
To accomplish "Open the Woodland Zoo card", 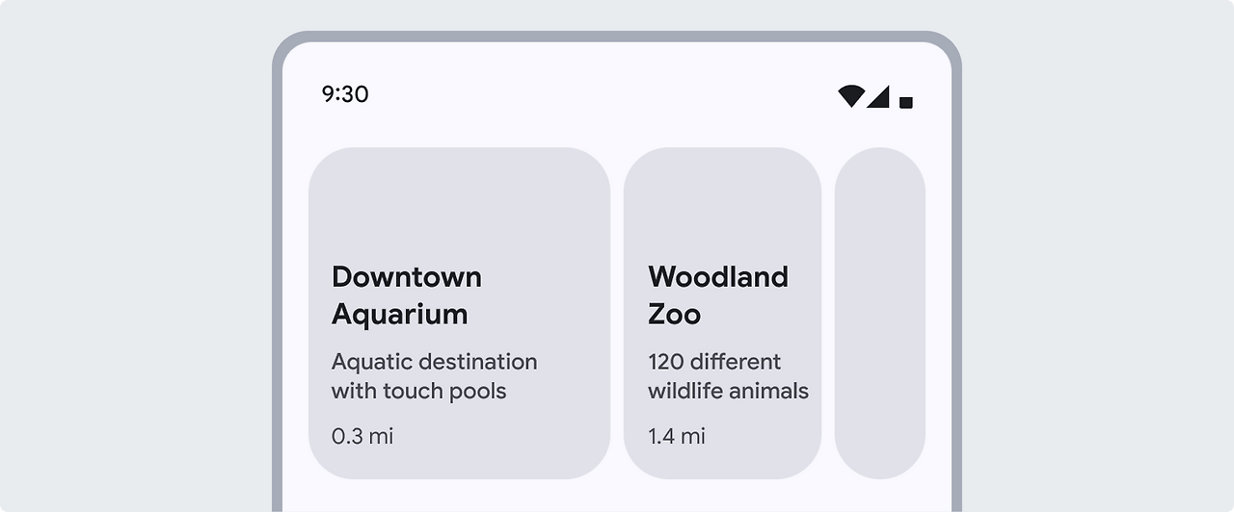I will (x=722, y=313).
